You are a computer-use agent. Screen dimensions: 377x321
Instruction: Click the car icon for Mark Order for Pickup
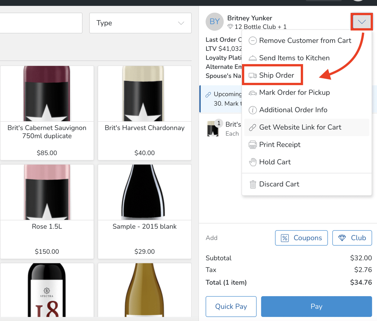[252, 93]
